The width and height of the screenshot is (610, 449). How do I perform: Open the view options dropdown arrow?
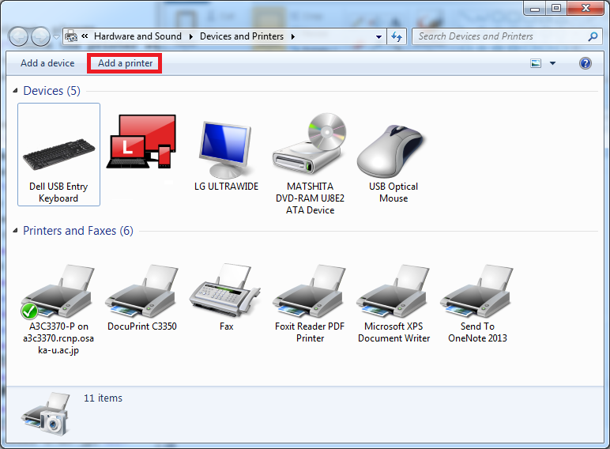[552, 63]
